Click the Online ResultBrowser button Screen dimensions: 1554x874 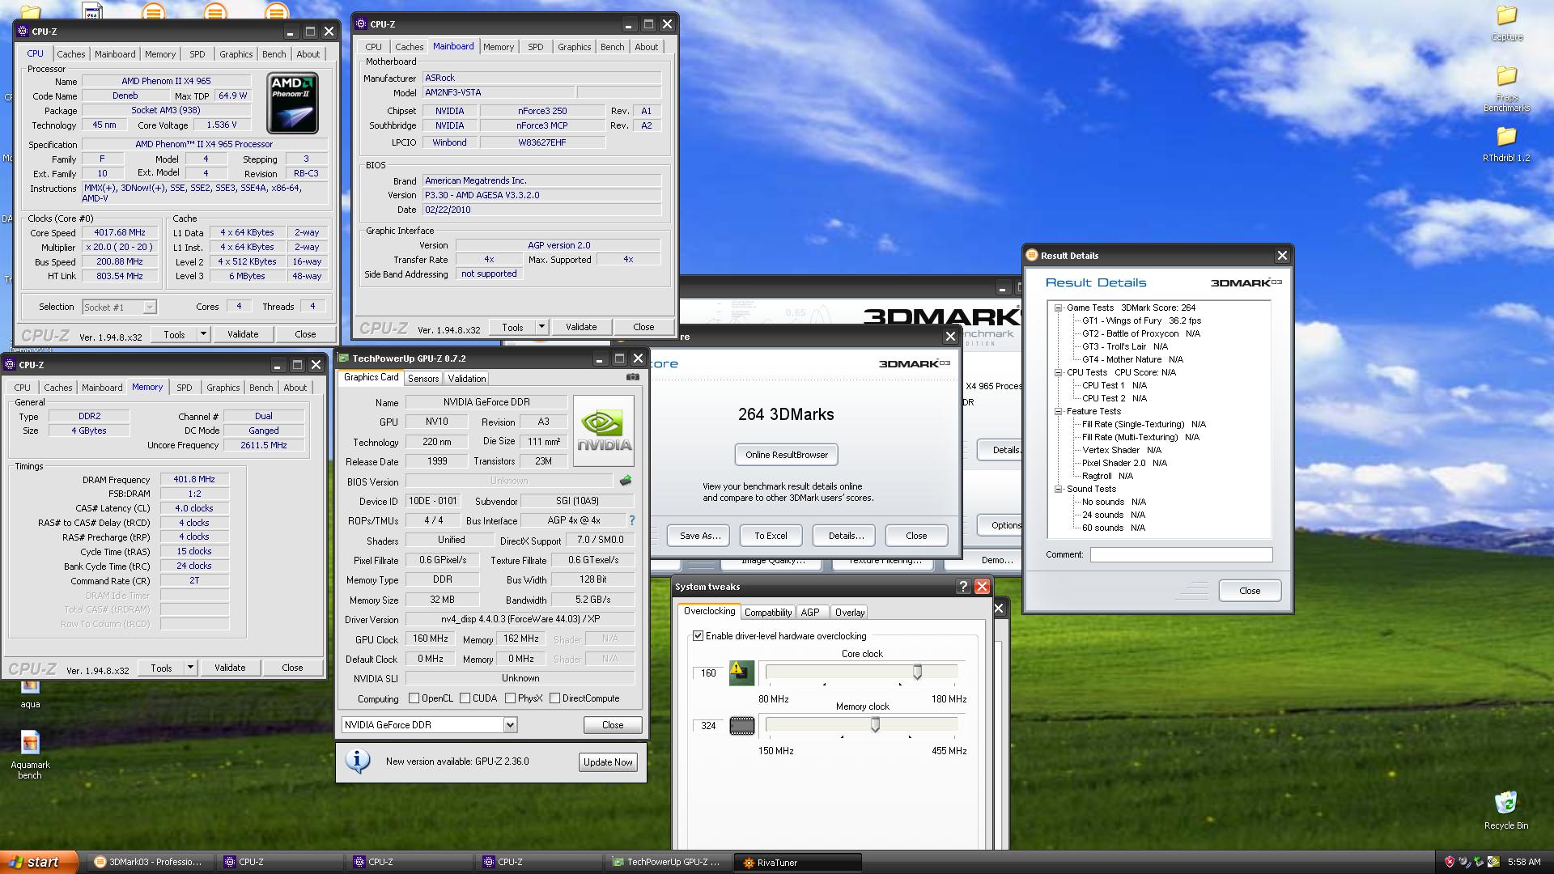pos(787,455)
